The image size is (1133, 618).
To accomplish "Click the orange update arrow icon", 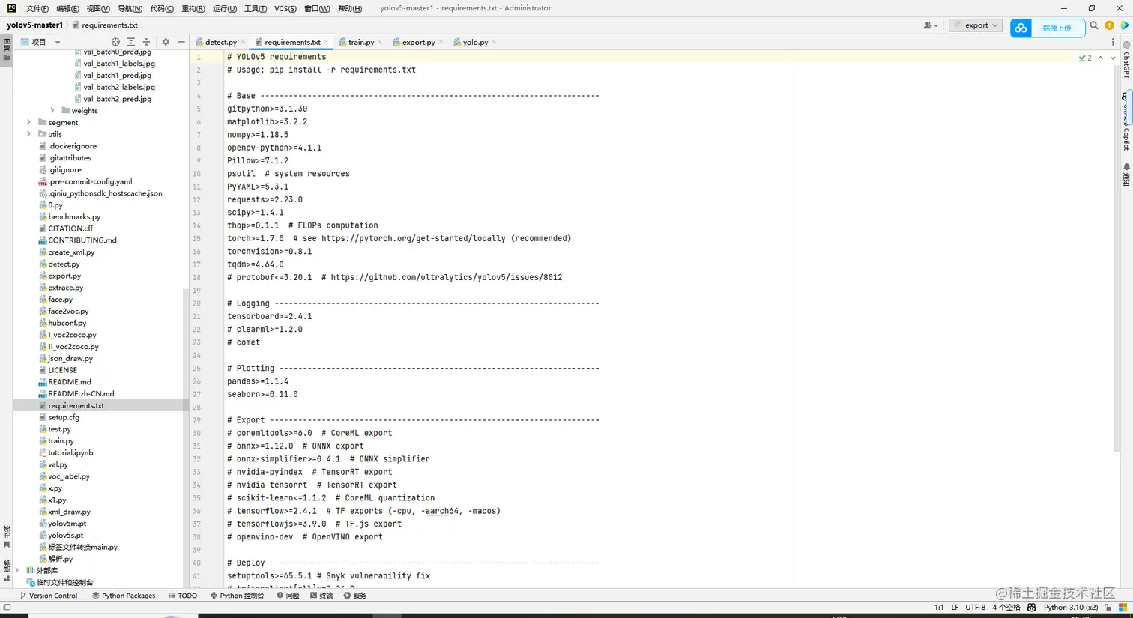I will (x=1110, y=25).
